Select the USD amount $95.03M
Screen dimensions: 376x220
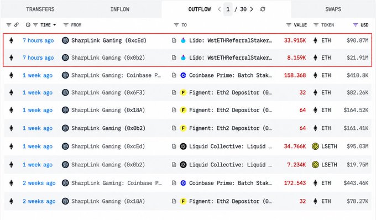[x=358, y=146]
